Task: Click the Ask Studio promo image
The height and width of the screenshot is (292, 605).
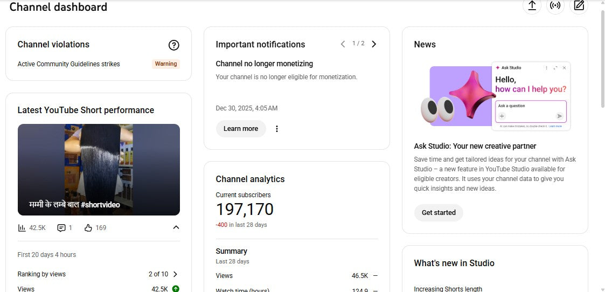Action: (x=495, y=97)
